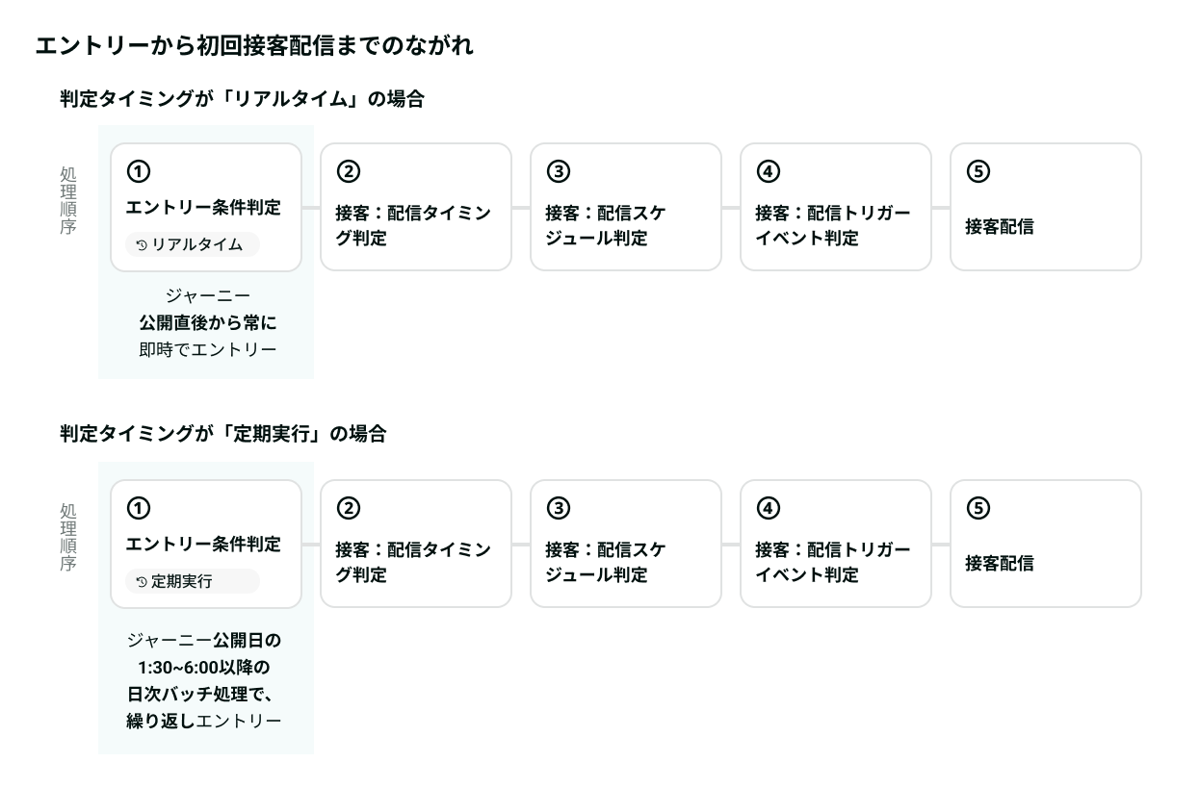Click the clock icon in the 定期実行 badge
This screenshot has width=1200, height=787.
pos(142,582)
